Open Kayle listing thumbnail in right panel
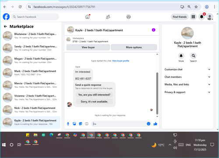The height and width of the screenshot is (158, 219). 187,33
